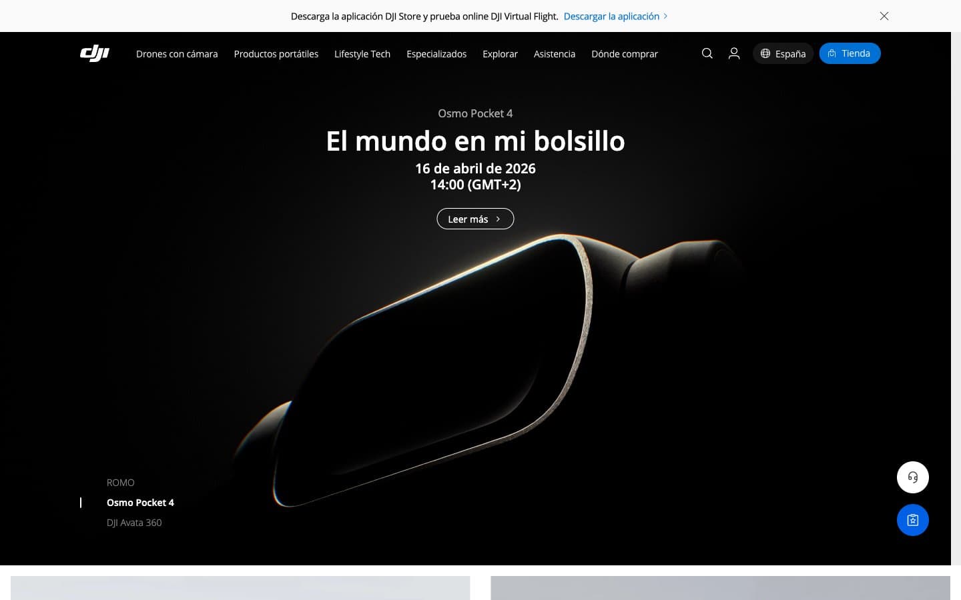This screenshot has height=600, width=961.
Task: Open the Drones con cámara menu
Action: [x=177, y=54]
